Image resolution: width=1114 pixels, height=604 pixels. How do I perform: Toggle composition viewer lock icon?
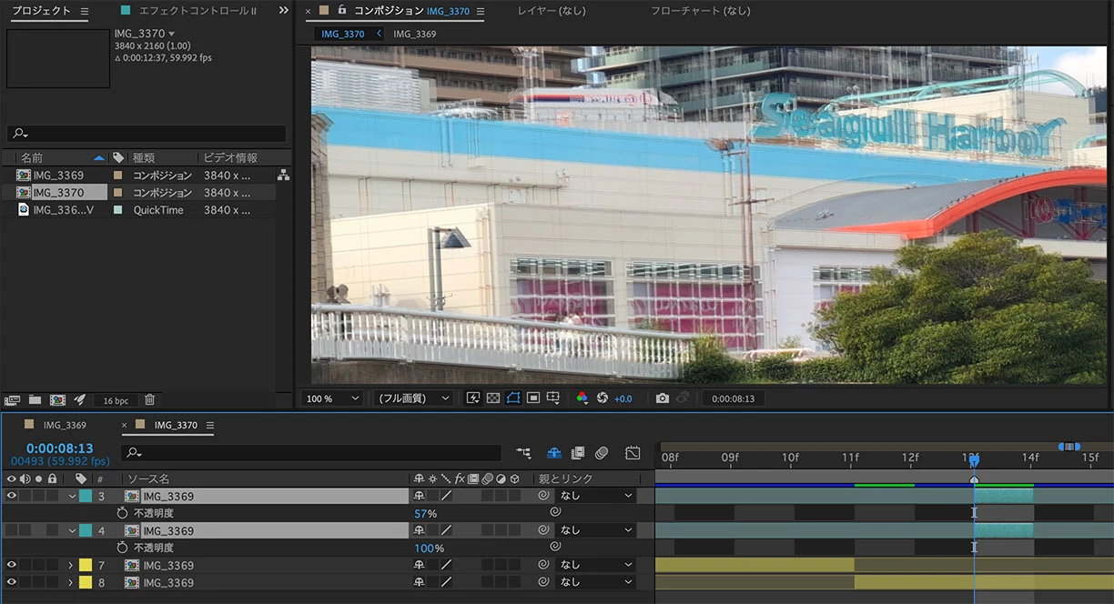tap(342, 10)
